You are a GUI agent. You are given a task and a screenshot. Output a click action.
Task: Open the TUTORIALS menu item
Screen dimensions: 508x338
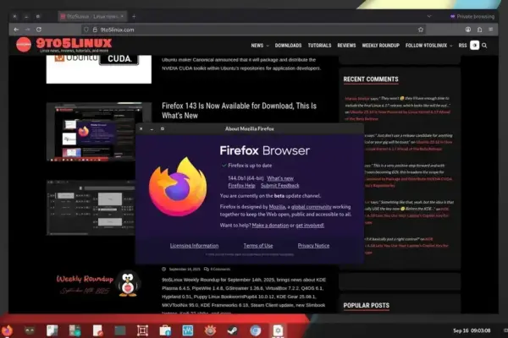(319, 46)
